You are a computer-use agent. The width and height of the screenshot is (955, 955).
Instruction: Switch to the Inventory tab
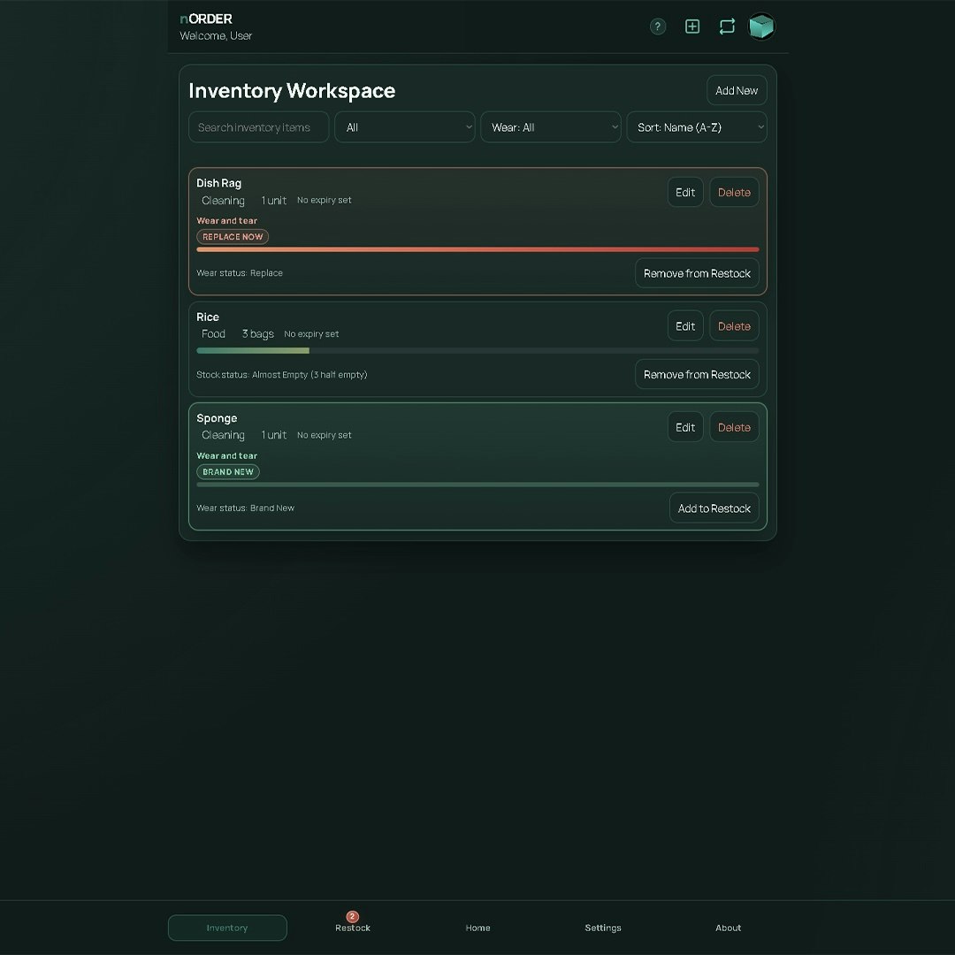tap(227, 928)
